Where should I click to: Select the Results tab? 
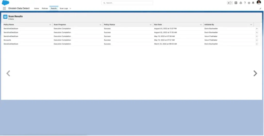tap(54, 9)
